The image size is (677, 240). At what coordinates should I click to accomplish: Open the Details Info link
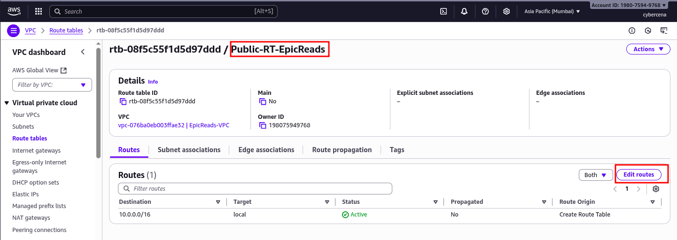[153, 82]
